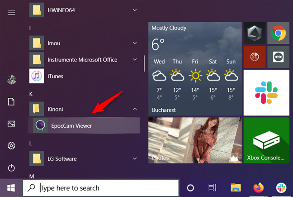Click the search magnifier icon
This screenshot has height=197, width=293.
click(x=31, y=187)
